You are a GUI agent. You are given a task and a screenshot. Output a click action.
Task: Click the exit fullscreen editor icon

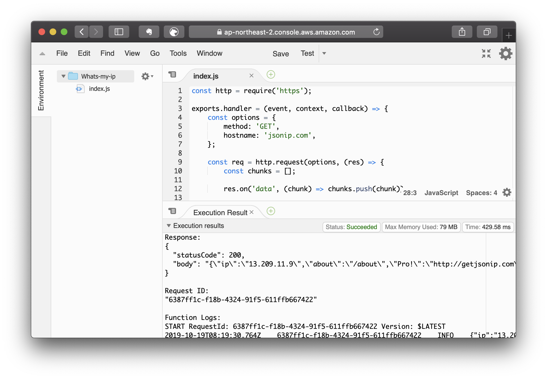(486, 54)
